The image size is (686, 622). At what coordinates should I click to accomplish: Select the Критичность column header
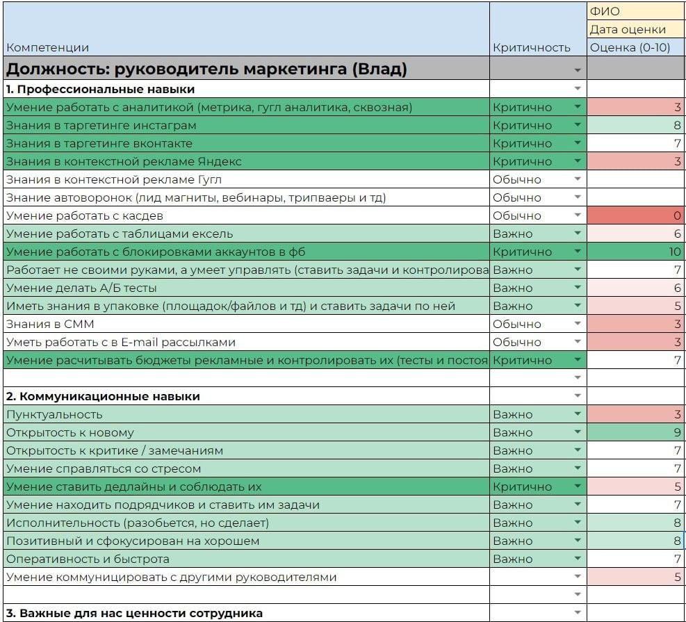tap(538, 29)
